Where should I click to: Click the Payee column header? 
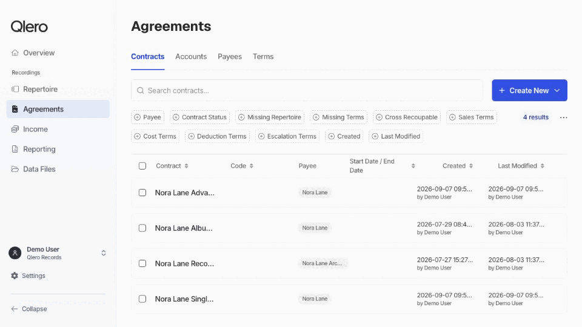pos(307,166)
